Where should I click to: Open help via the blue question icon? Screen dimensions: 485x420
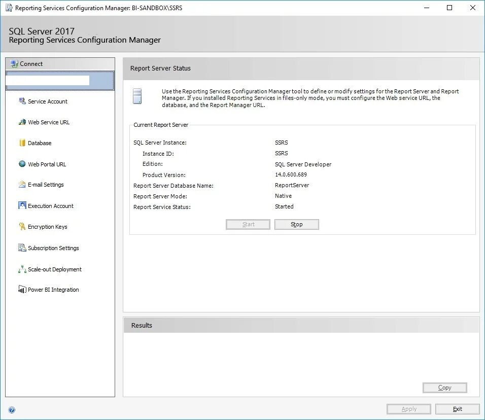12,410
